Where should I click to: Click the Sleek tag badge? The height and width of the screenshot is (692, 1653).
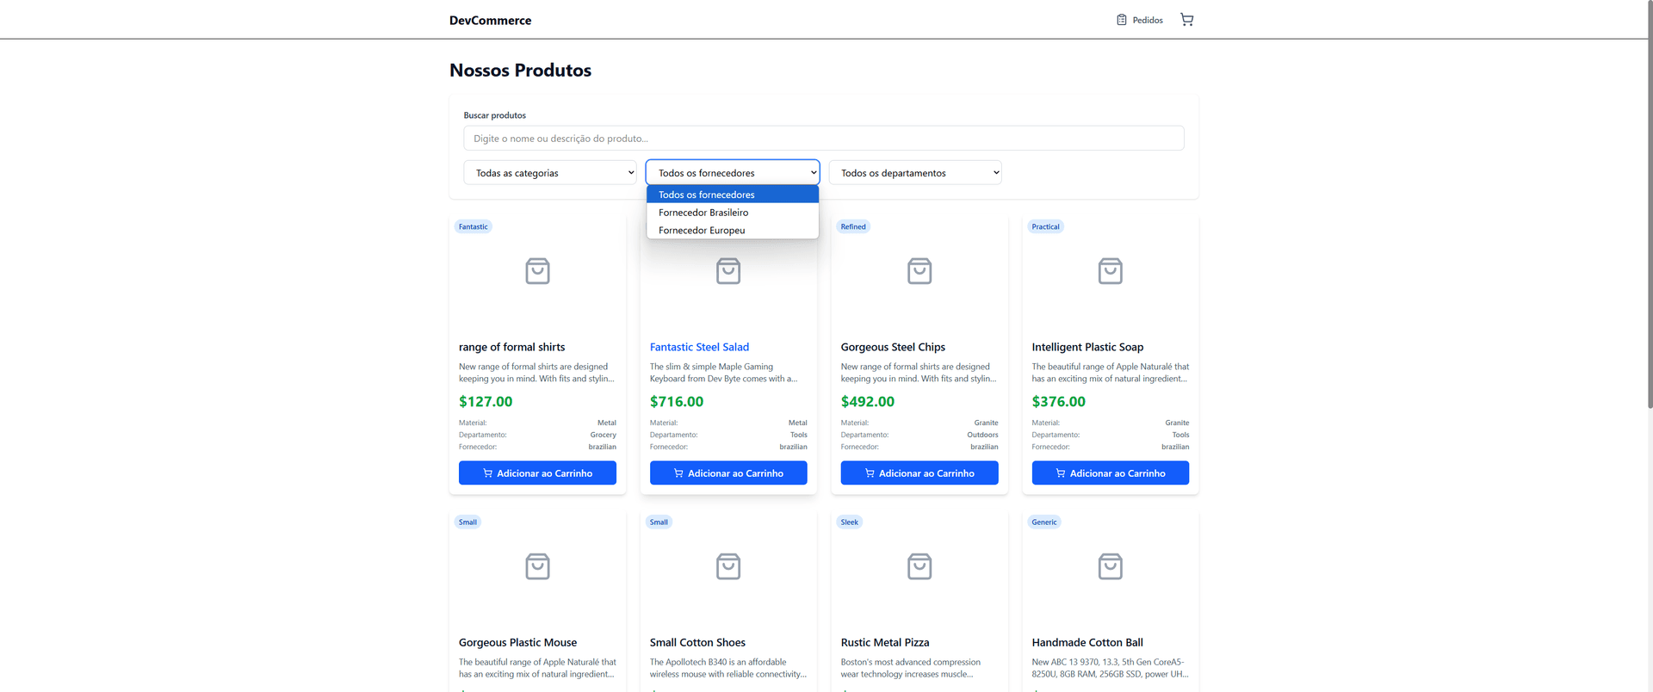coord(849,522)
